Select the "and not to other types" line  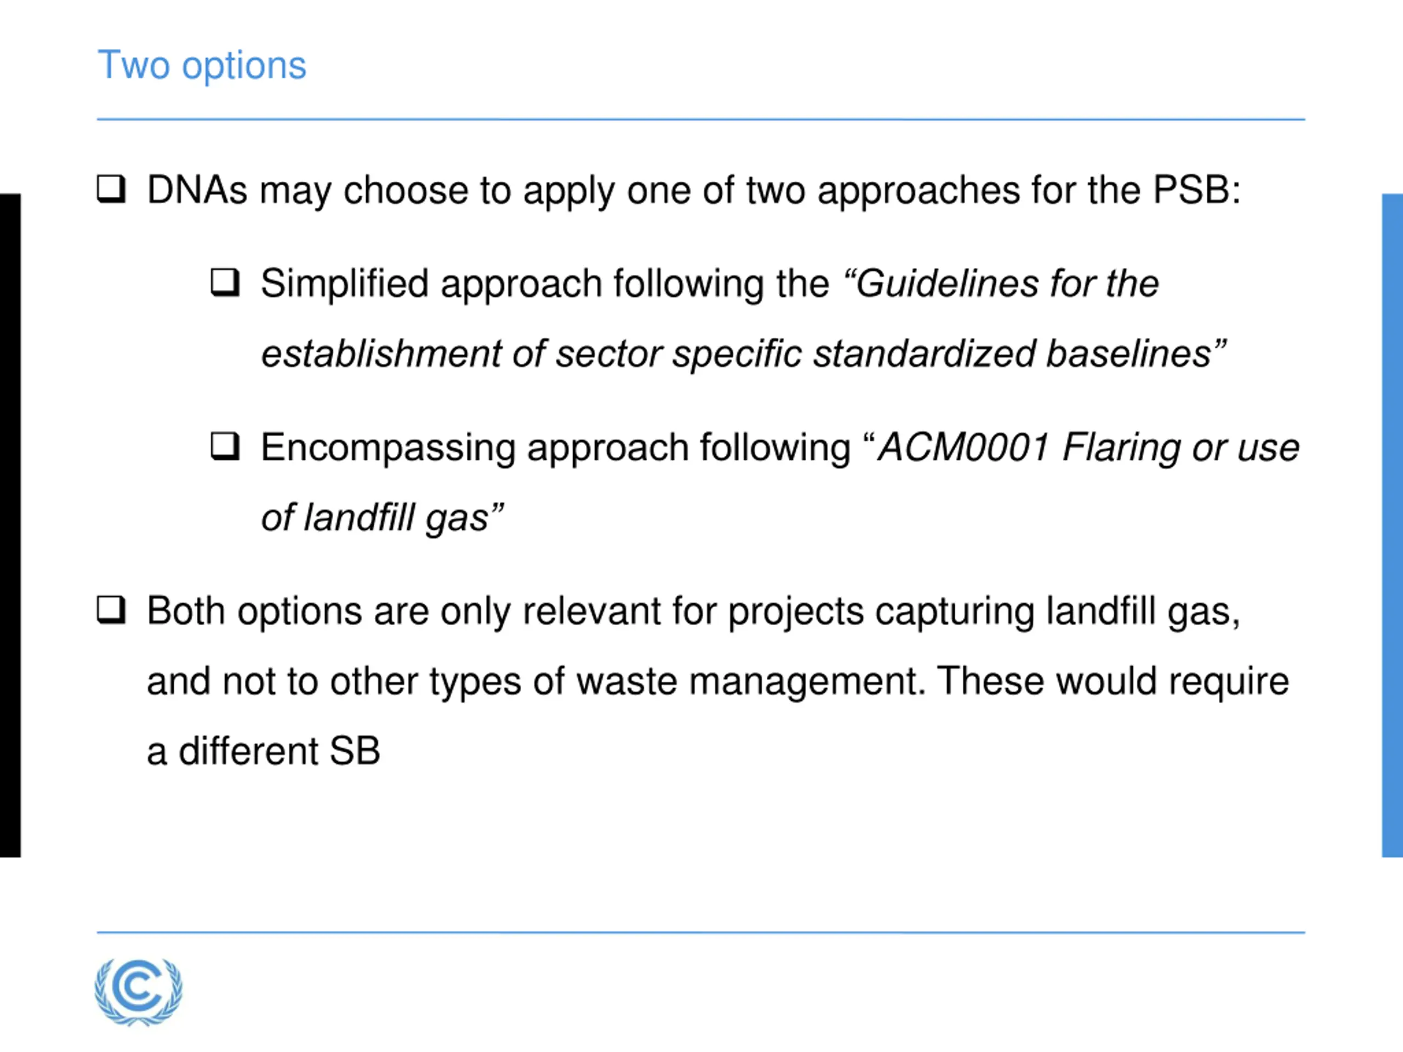coord(718,682)
